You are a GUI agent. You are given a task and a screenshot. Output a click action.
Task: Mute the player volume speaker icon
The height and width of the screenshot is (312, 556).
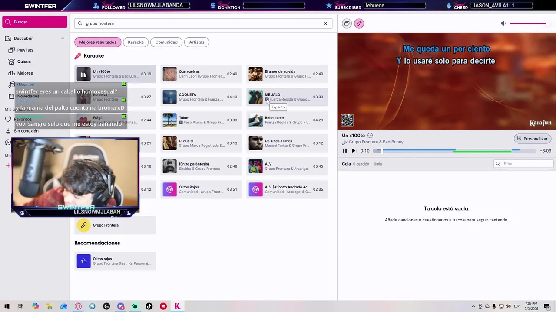tap(503, 23)
